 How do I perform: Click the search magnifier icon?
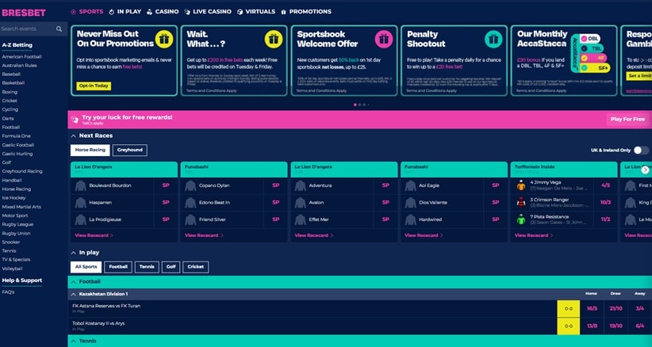tap(59, 29)
